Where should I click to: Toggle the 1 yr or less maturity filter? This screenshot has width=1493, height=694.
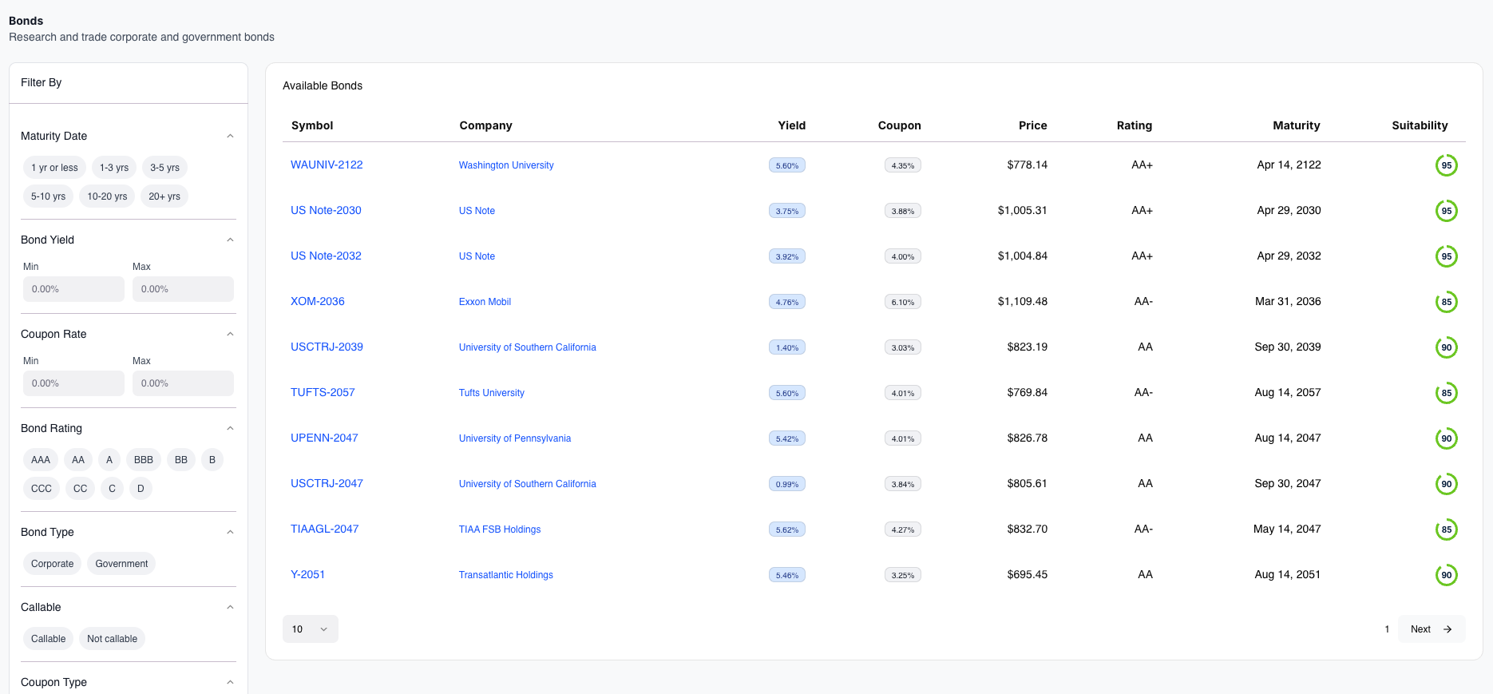click(x=54, y=168)
